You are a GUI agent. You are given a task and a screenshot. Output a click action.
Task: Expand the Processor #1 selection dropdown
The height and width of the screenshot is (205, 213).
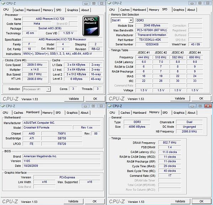[x=48, y=89]
